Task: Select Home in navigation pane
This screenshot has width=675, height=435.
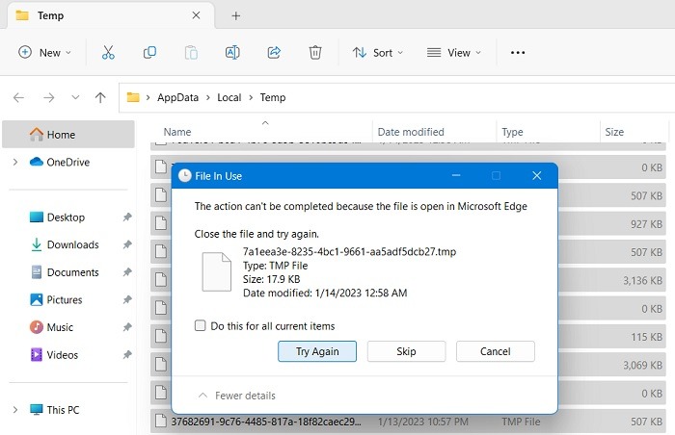Action: [x=68, y=135]
